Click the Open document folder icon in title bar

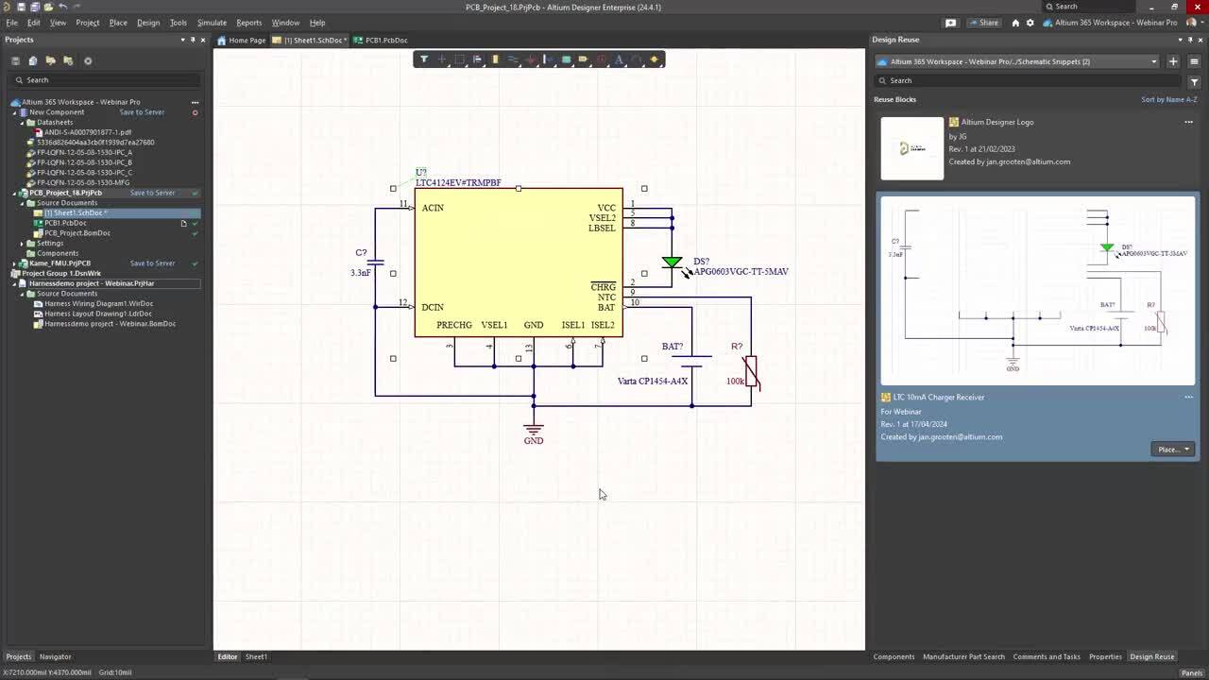48,7
